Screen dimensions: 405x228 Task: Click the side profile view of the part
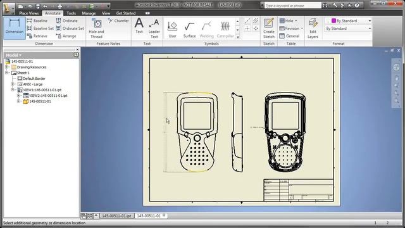[237, 132]
